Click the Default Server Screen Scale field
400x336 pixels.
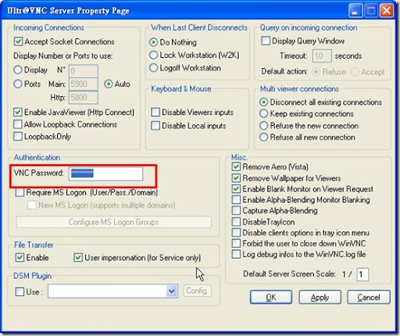(x=362, y=274)
